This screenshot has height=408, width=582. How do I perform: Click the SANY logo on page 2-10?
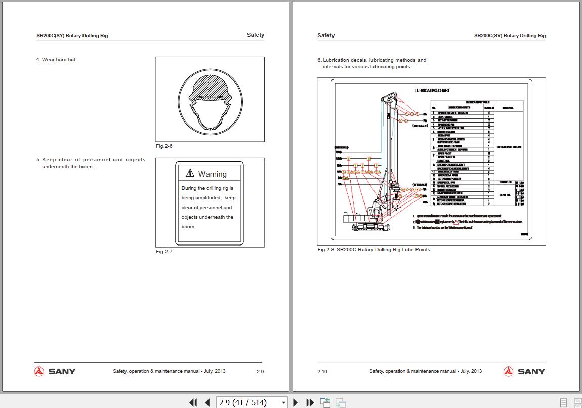click(x=524, y=371)
